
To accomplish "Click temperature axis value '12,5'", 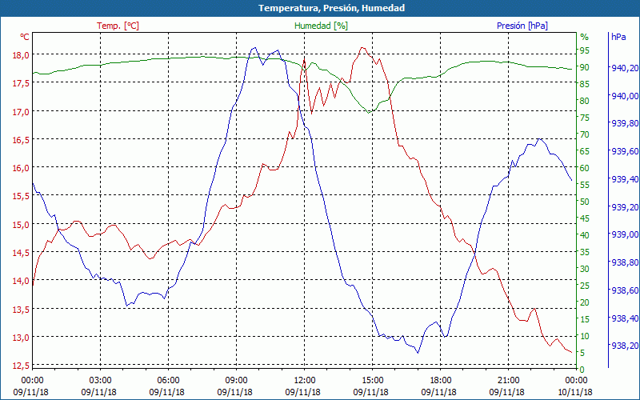I will tap(21, 366).
